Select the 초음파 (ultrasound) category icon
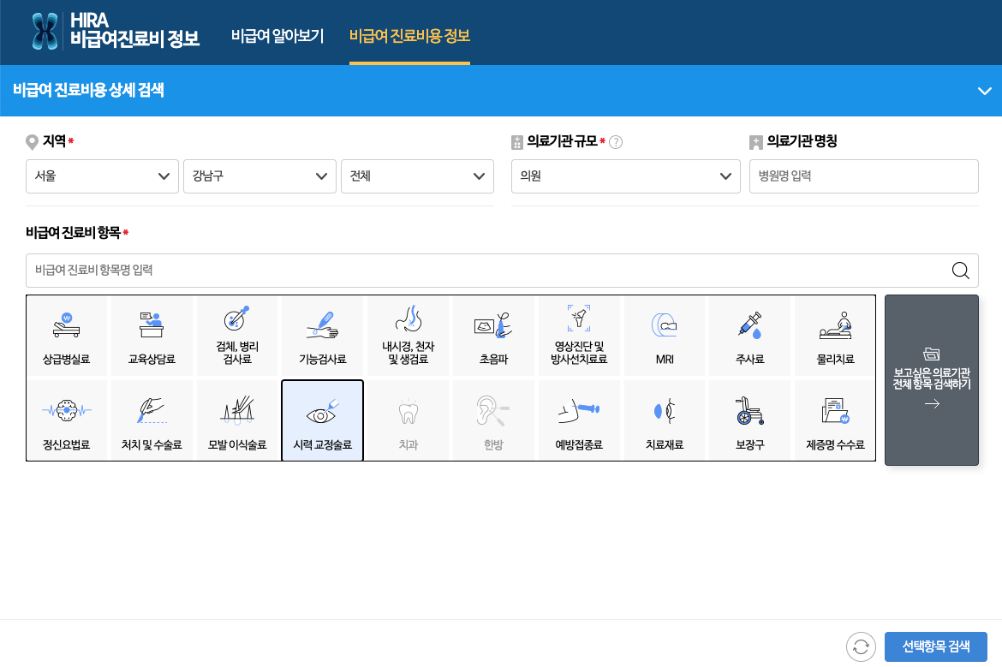The image size is (1002, 667). click(493, 336)
